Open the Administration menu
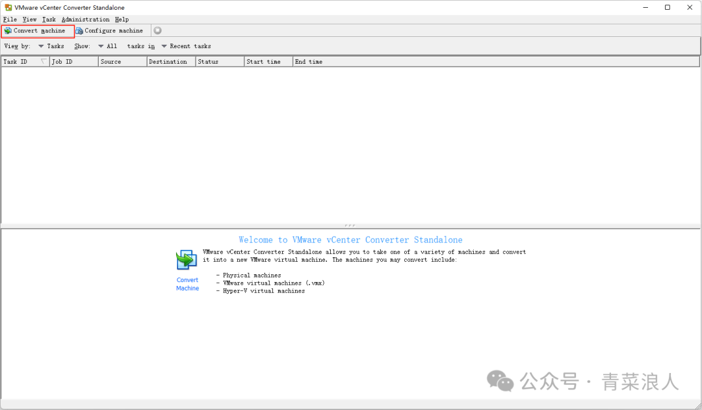This screenshot has height=410, width=702. click(x=86, y=19)
